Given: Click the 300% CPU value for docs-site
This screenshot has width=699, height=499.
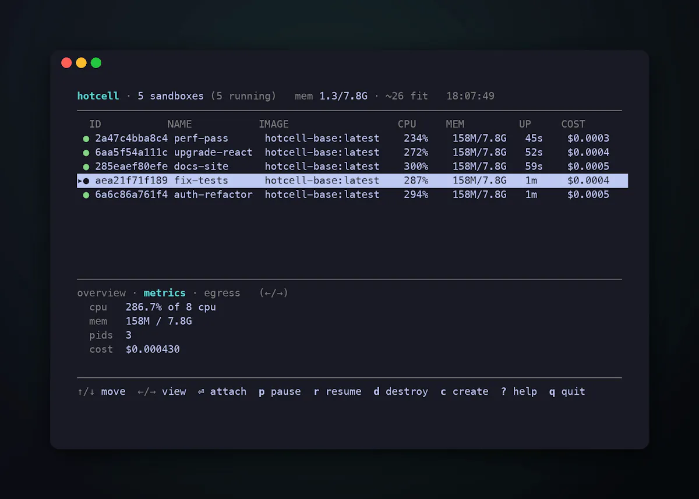Looking at the screenshot, I should click(x=416, y=167).
